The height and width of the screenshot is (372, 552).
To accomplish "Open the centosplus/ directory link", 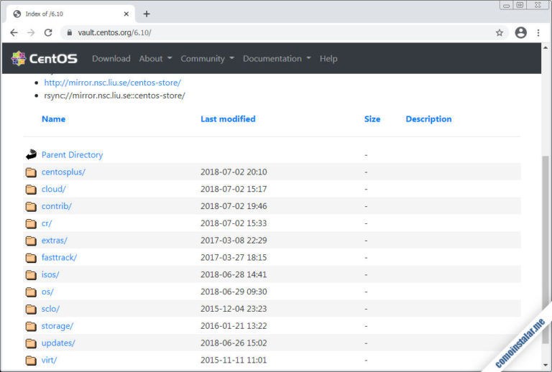I will click(63, 172).
